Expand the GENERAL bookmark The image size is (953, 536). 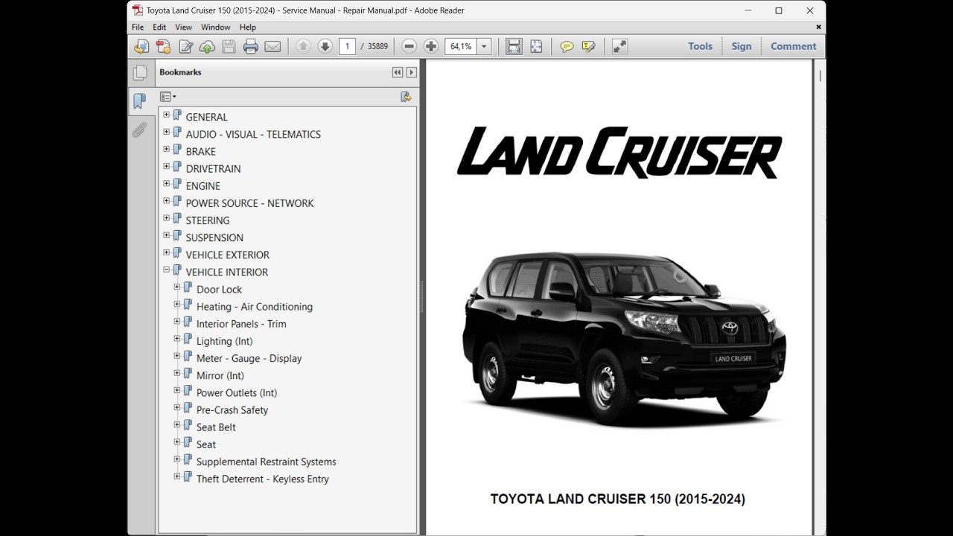[x=167, y=115]
